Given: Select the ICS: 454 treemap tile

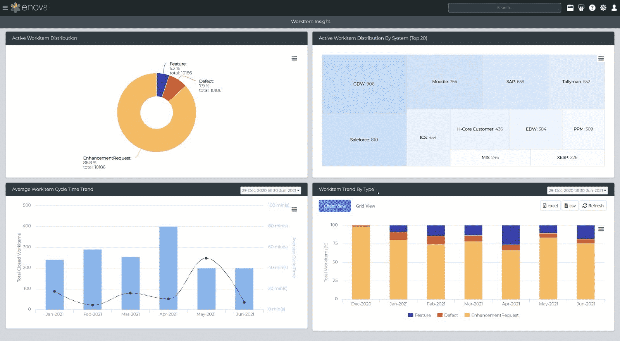Looking at the screenshot, I should (428, 138).
